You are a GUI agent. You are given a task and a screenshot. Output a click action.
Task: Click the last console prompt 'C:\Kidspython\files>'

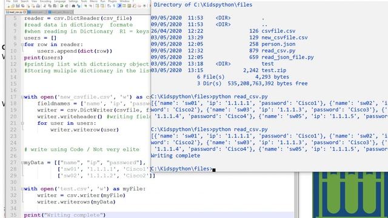pos(181,169)
